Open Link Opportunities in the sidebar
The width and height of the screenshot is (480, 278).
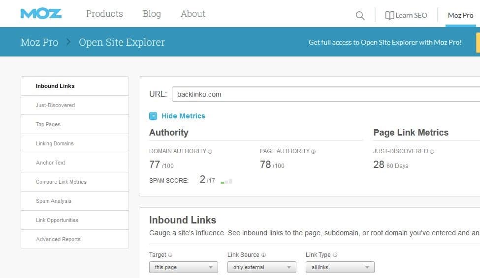75,220
